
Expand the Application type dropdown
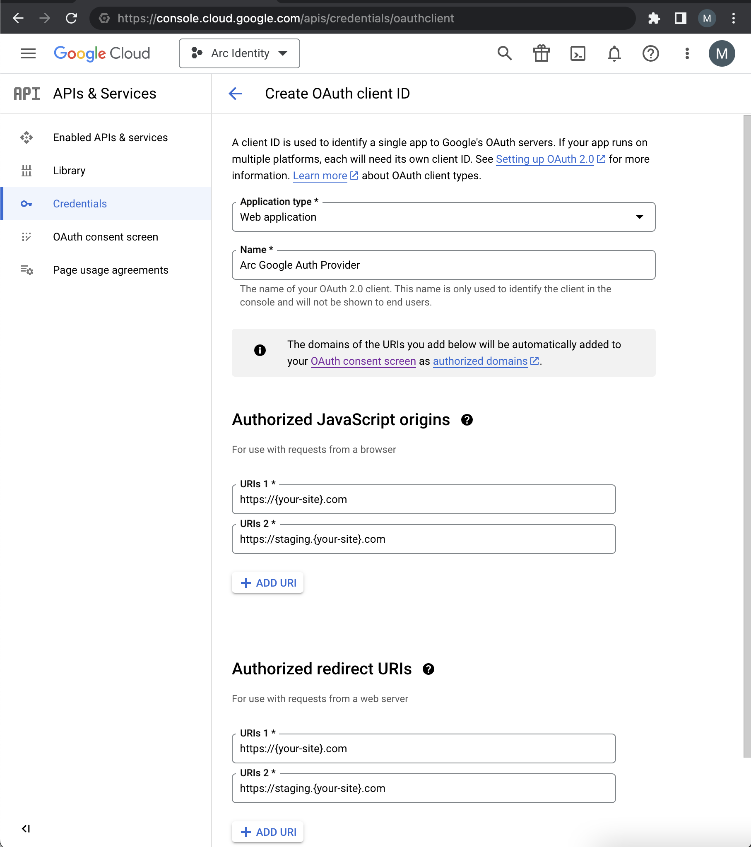(x=443, y=217)
